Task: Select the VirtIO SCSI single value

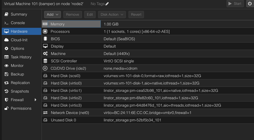Action: [x=119, y=61]
